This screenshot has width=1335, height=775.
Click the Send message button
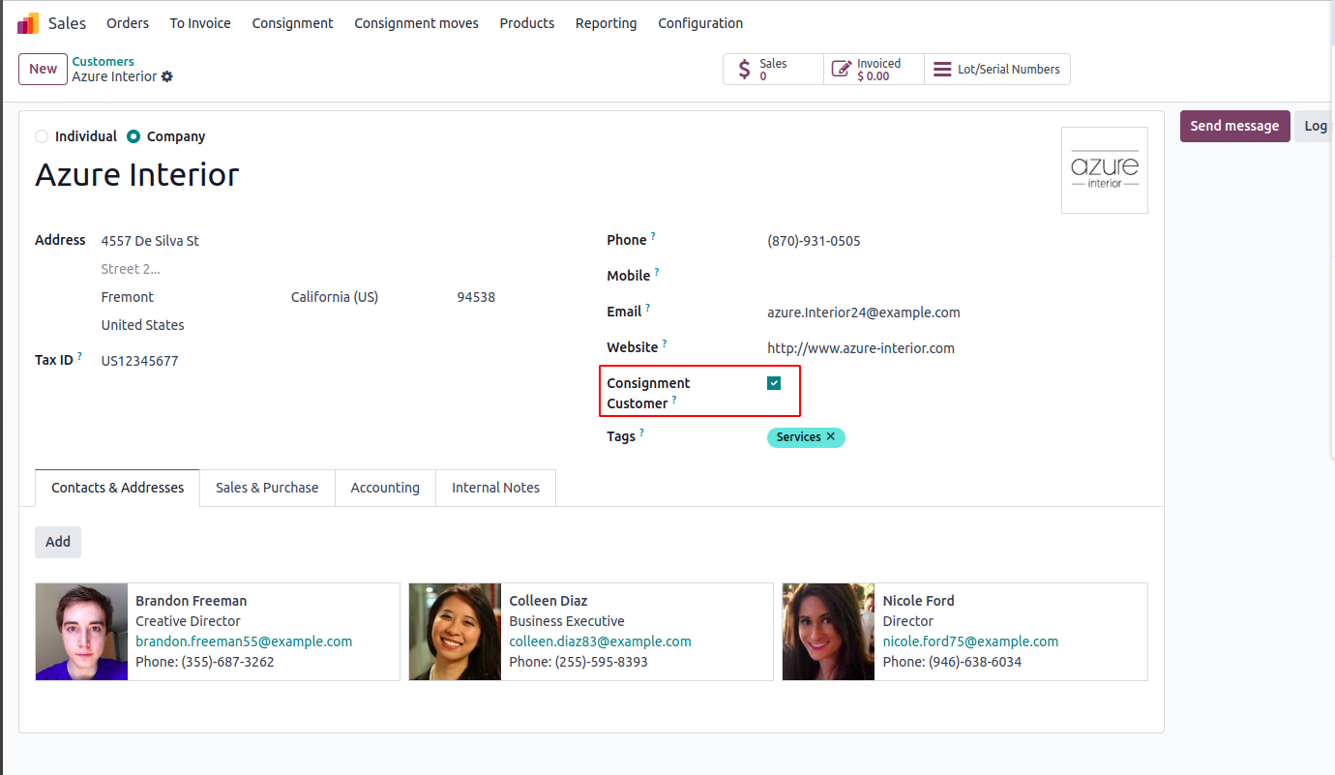pyautogui.click(x=1234, y=126)
